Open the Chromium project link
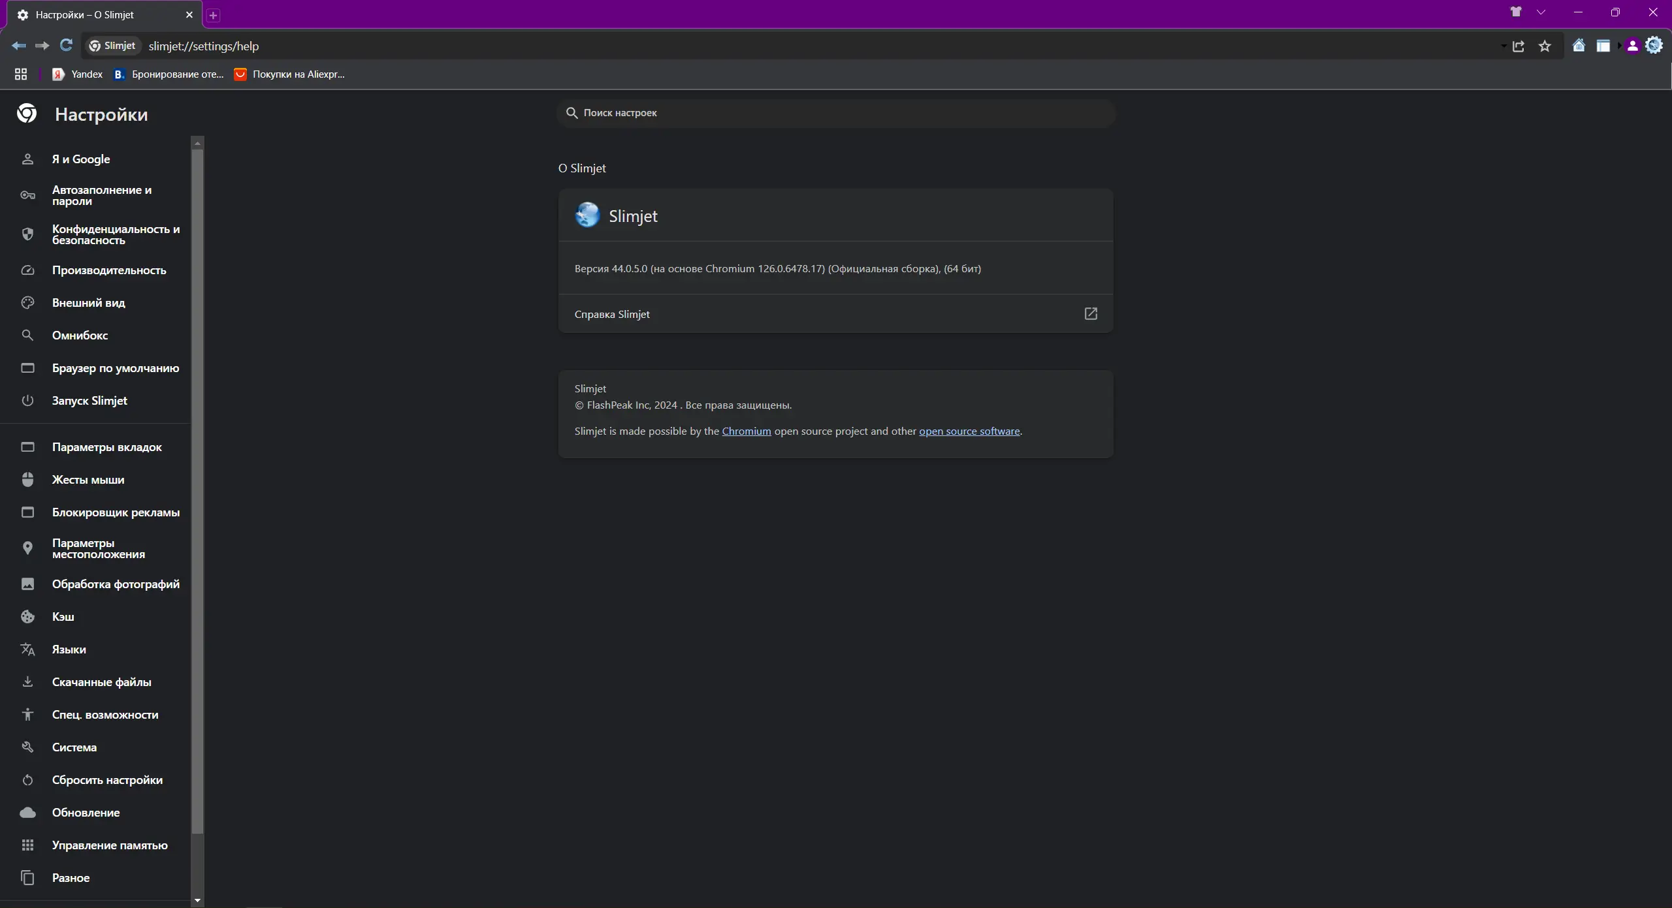1672x908 pixels. click(x=746, y=431)
